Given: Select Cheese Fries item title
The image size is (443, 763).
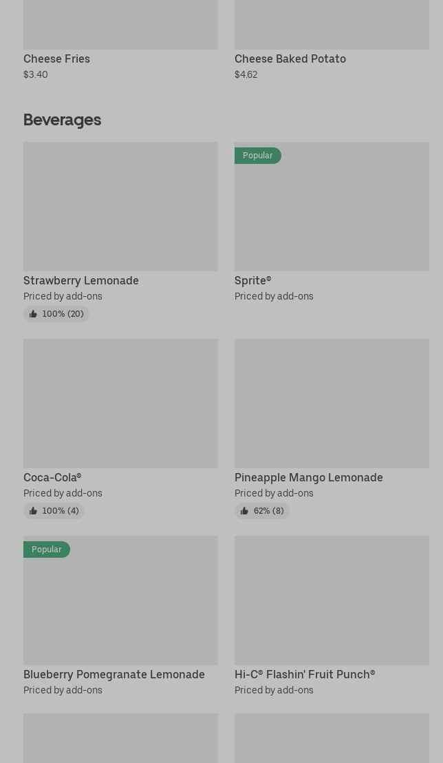Looking at the screenshot, I should pyautogui.click(x=56, y=59).
